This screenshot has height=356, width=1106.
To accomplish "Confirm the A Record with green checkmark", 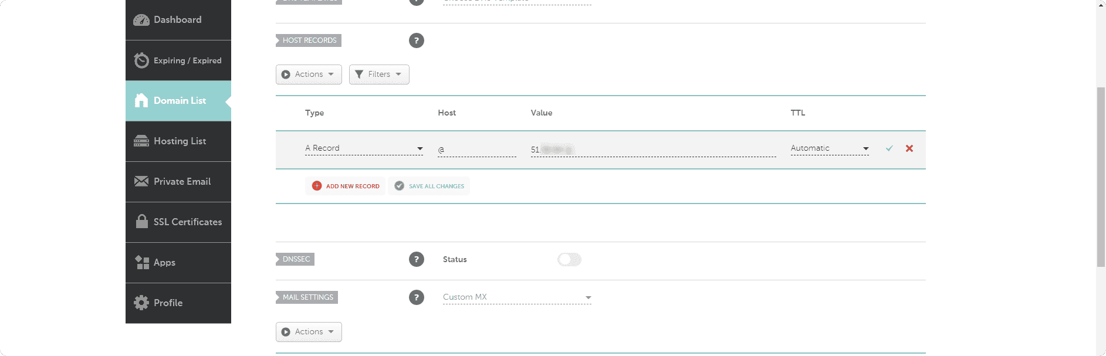I will pyautogui.click(x=889, y=148).
